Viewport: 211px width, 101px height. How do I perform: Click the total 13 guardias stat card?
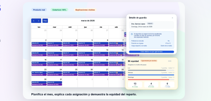tap(135, 85)
